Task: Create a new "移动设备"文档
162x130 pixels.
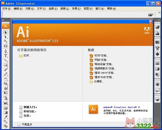Action: pyautogui.click(x=104, y=64)
